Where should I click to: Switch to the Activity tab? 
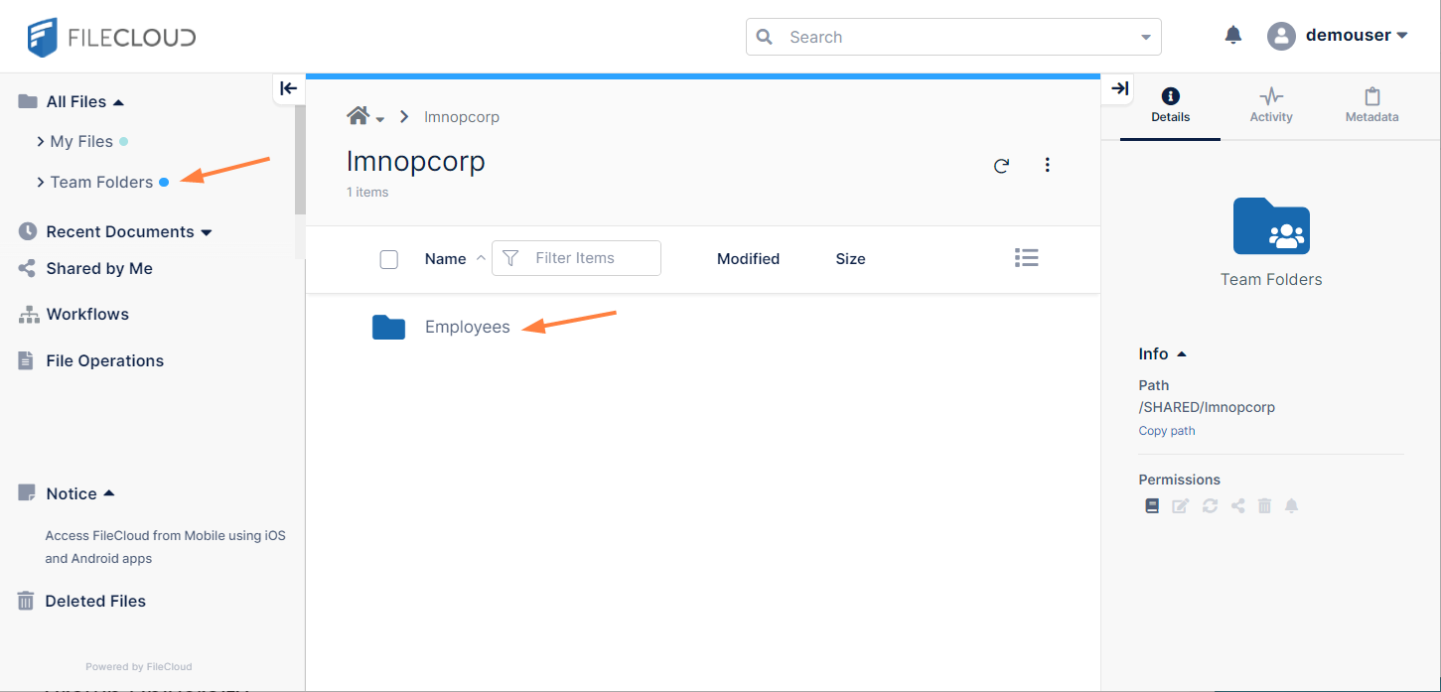pyautogui.click(x=1270, y=105)
